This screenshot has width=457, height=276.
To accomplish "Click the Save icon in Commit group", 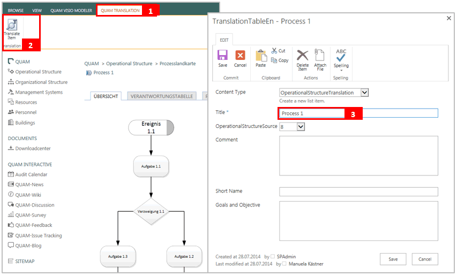I will pos(222,57).
